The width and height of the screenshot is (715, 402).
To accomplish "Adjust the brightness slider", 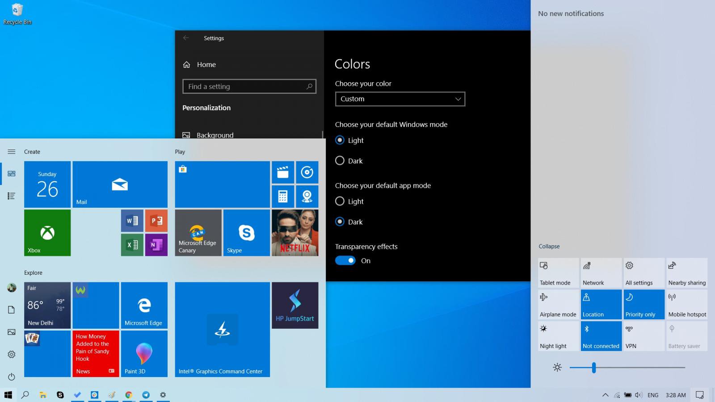I will point(594,368).
